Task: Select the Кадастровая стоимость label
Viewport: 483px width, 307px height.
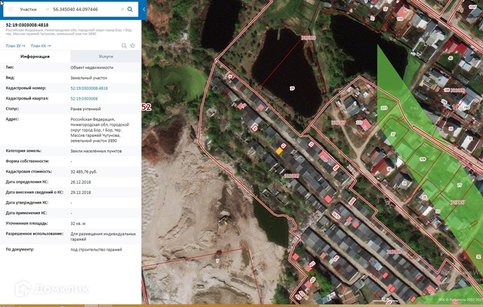Action: tap(29, 171)
